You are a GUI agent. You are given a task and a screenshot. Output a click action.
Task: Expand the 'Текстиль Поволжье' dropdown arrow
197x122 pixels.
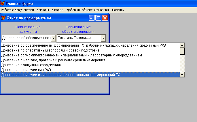(103, 38)
